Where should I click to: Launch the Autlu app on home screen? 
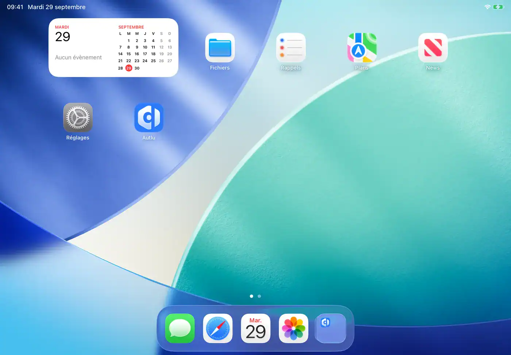(149, 117)
